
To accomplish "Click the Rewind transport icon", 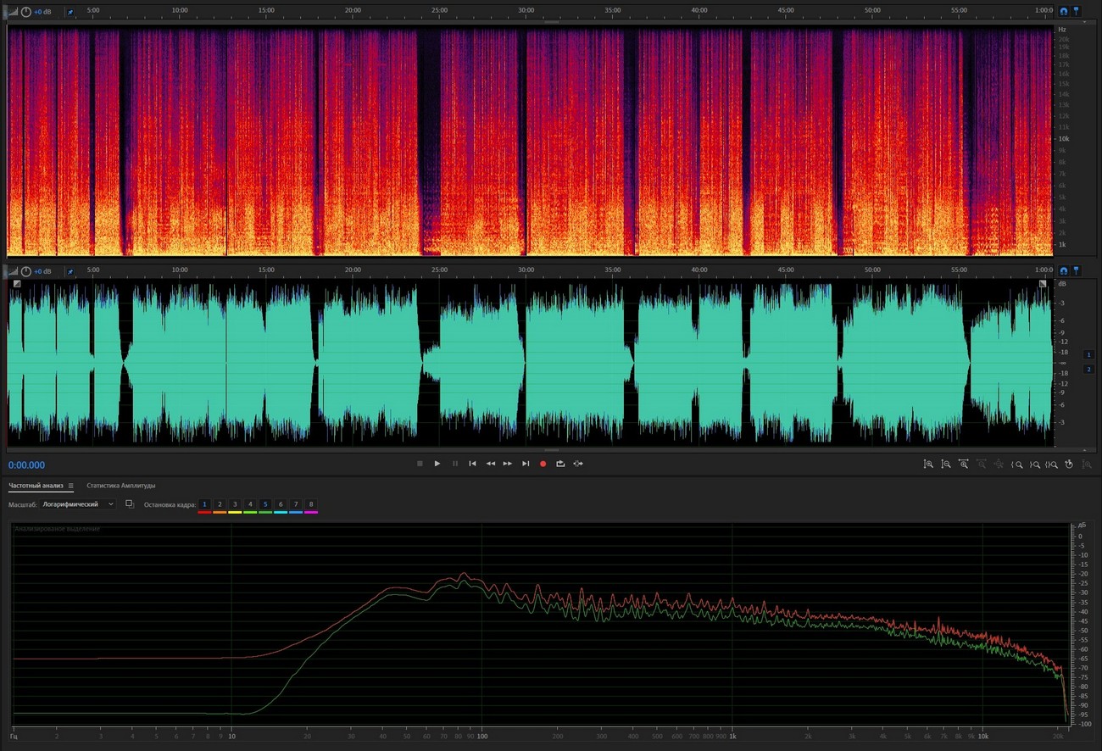I will 490,464.
